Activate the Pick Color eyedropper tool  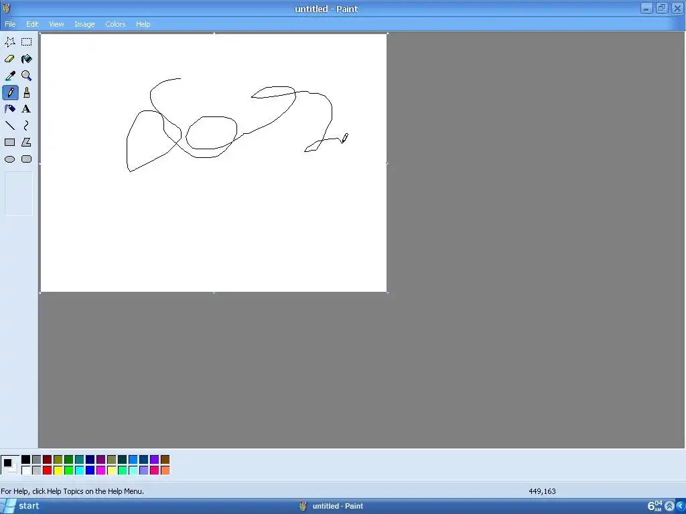pos(9,76)
